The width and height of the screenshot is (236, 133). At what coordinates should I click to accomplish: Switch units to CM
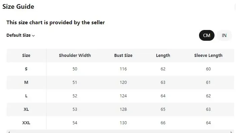(207, 35)
